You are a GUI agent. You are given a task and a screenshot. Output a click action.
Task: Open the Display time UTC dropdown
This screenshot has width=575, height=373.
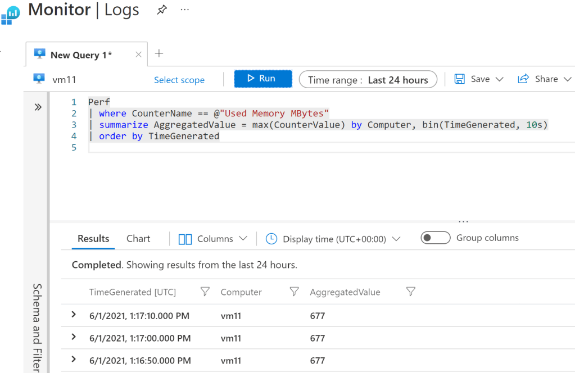[x=333, y=239]
